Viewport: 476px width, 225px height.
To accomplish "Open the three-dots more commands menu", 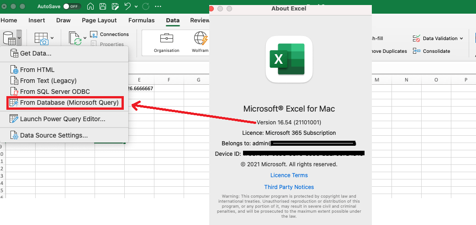I will point(158,6).
